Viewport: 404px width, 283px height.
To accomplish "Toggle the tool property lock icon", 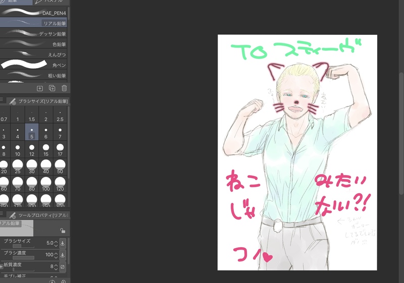I will [x=63, y=231].
